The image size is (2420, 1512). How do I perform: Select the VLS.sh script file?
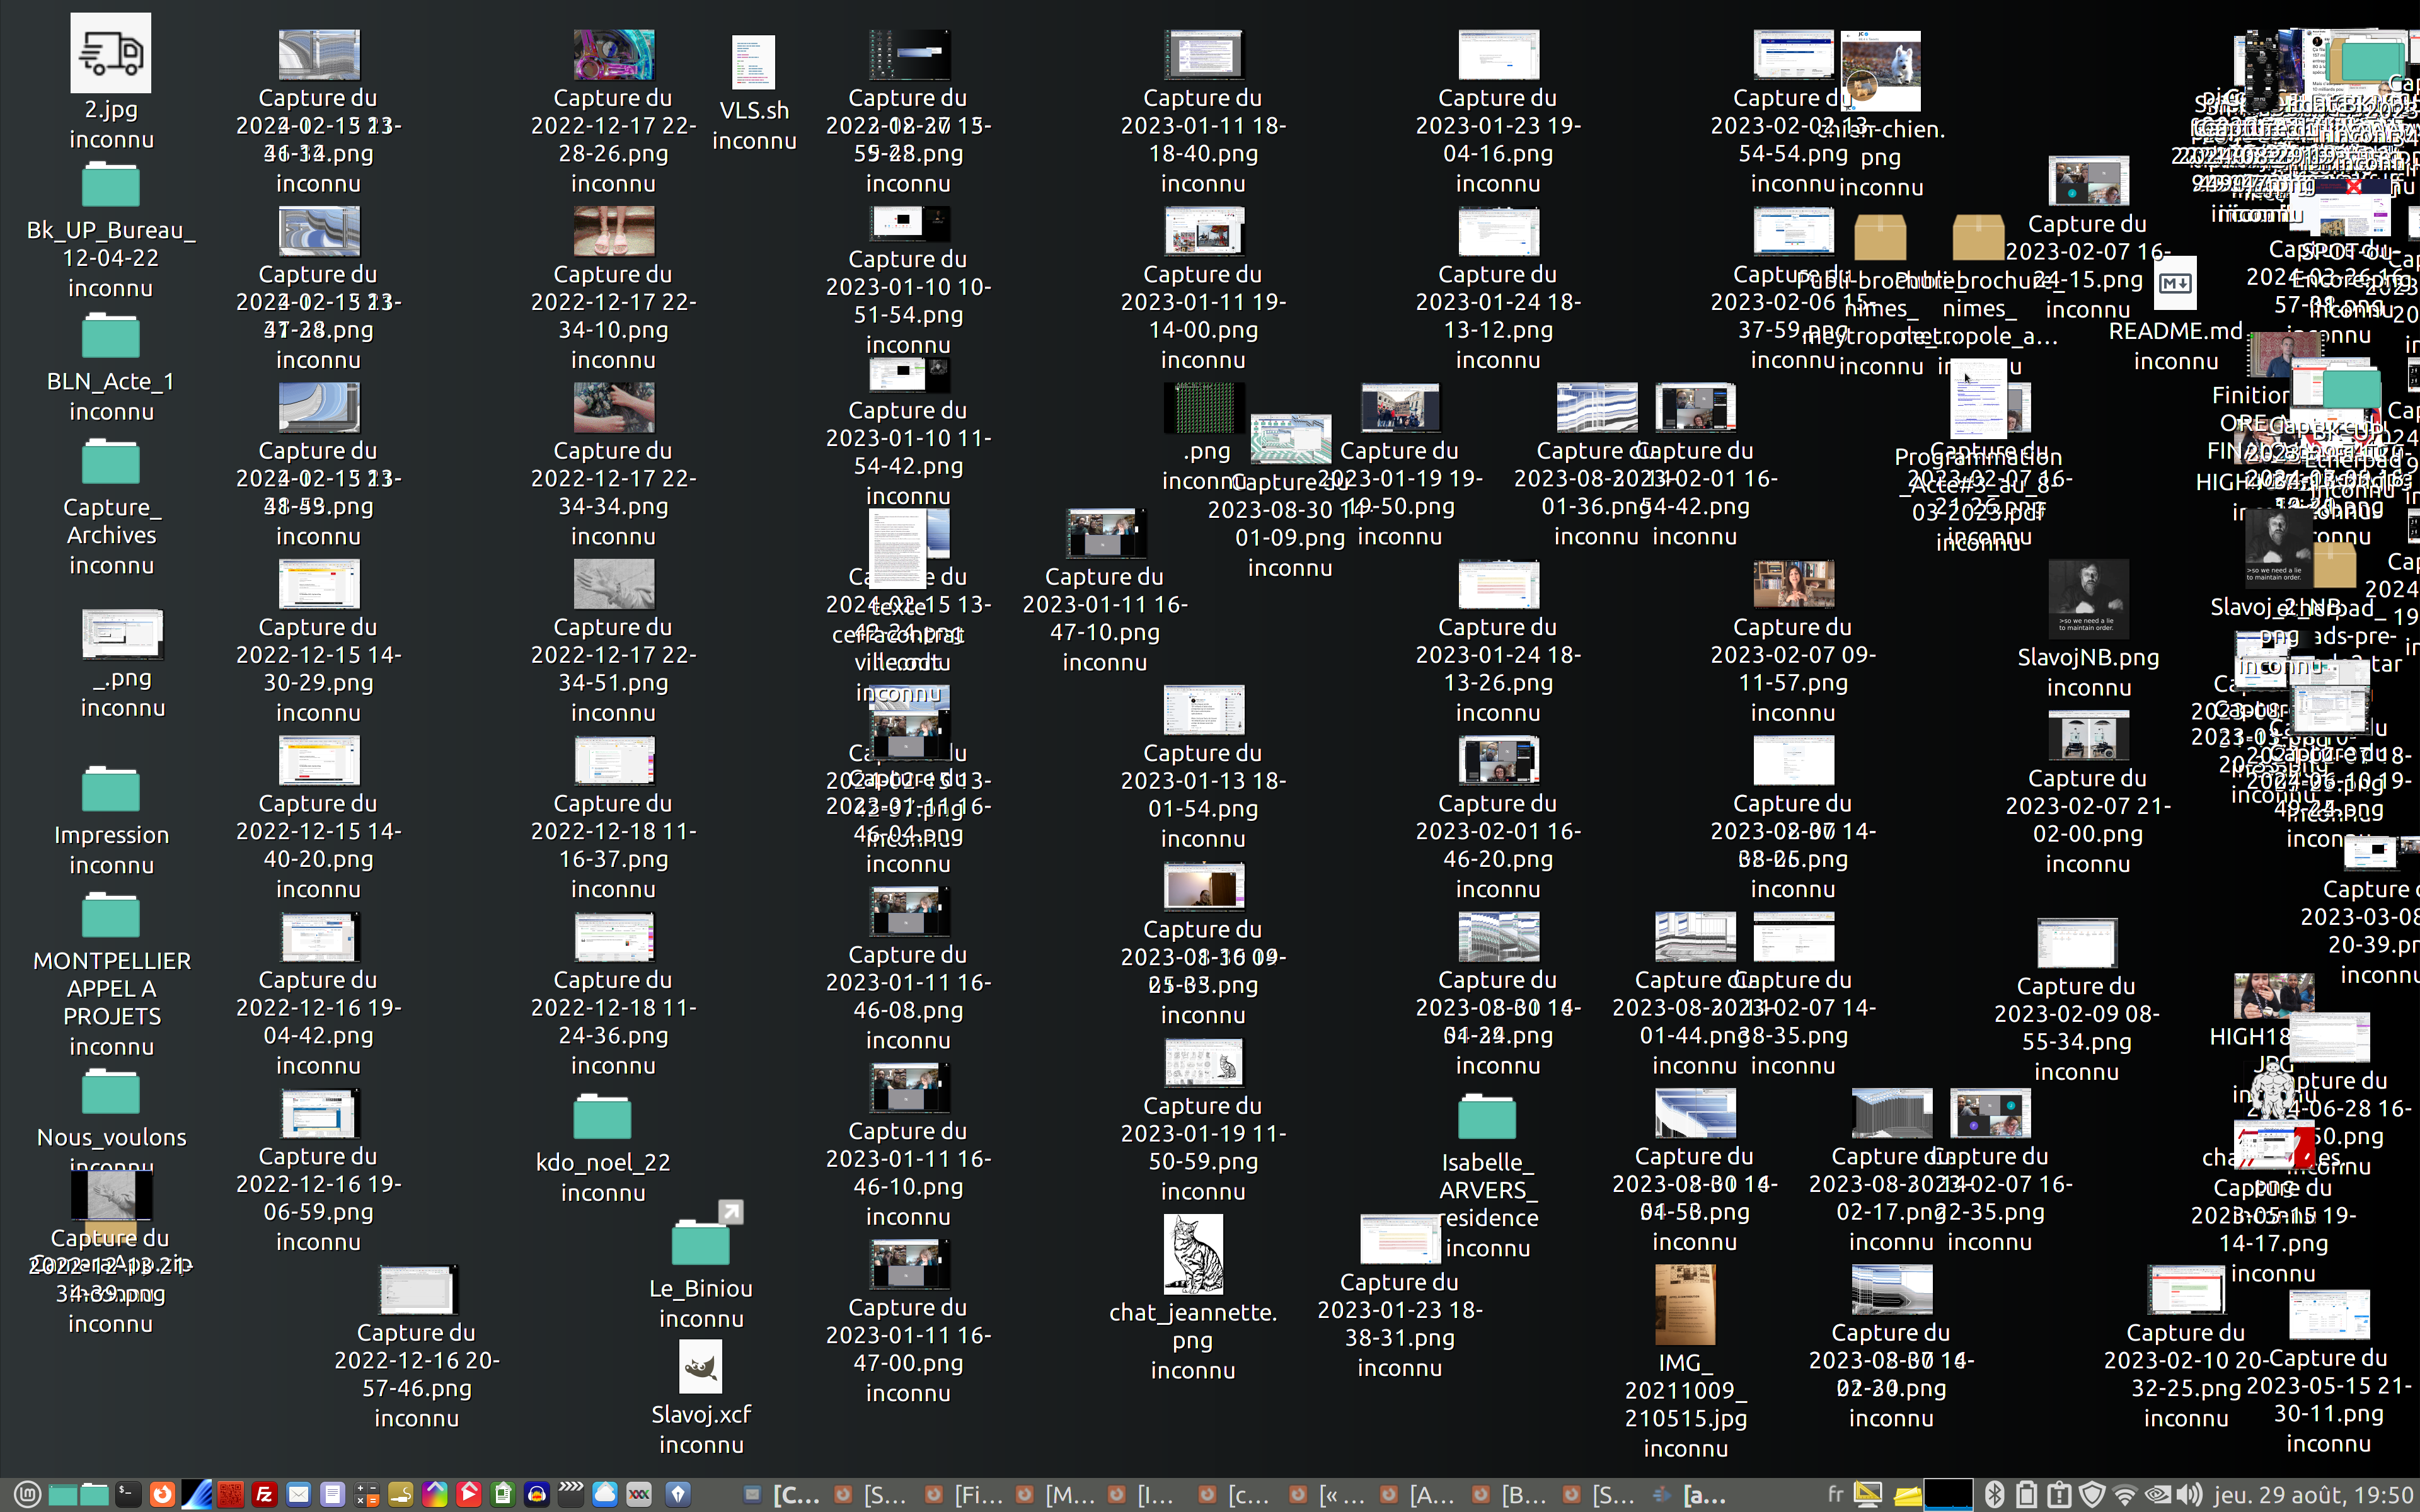753,64
